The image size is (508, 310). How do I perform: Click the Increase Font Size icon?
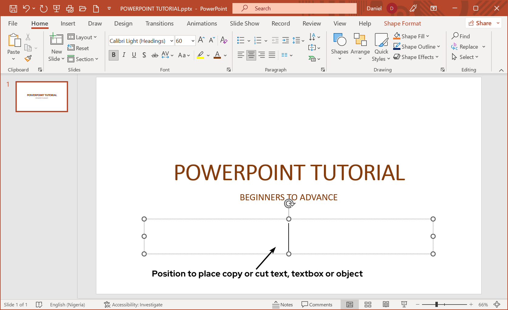coord(201,40)
